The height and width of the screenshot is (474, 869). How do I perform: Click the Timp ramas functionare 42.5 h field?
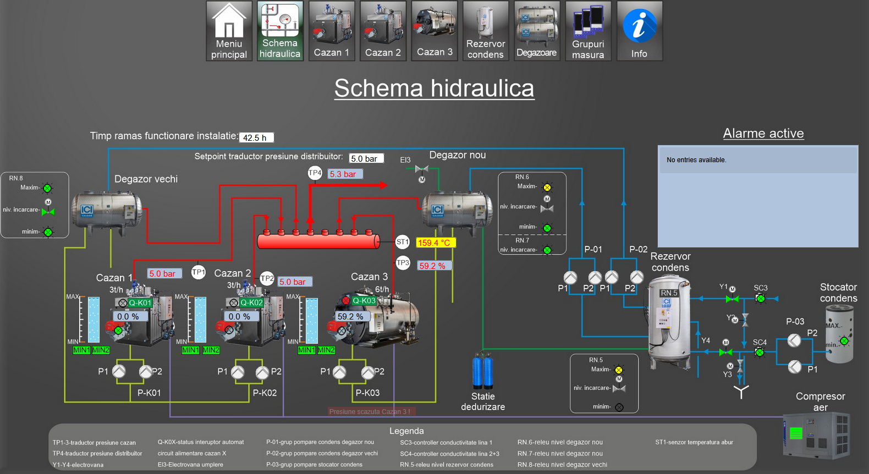point(256,137)
